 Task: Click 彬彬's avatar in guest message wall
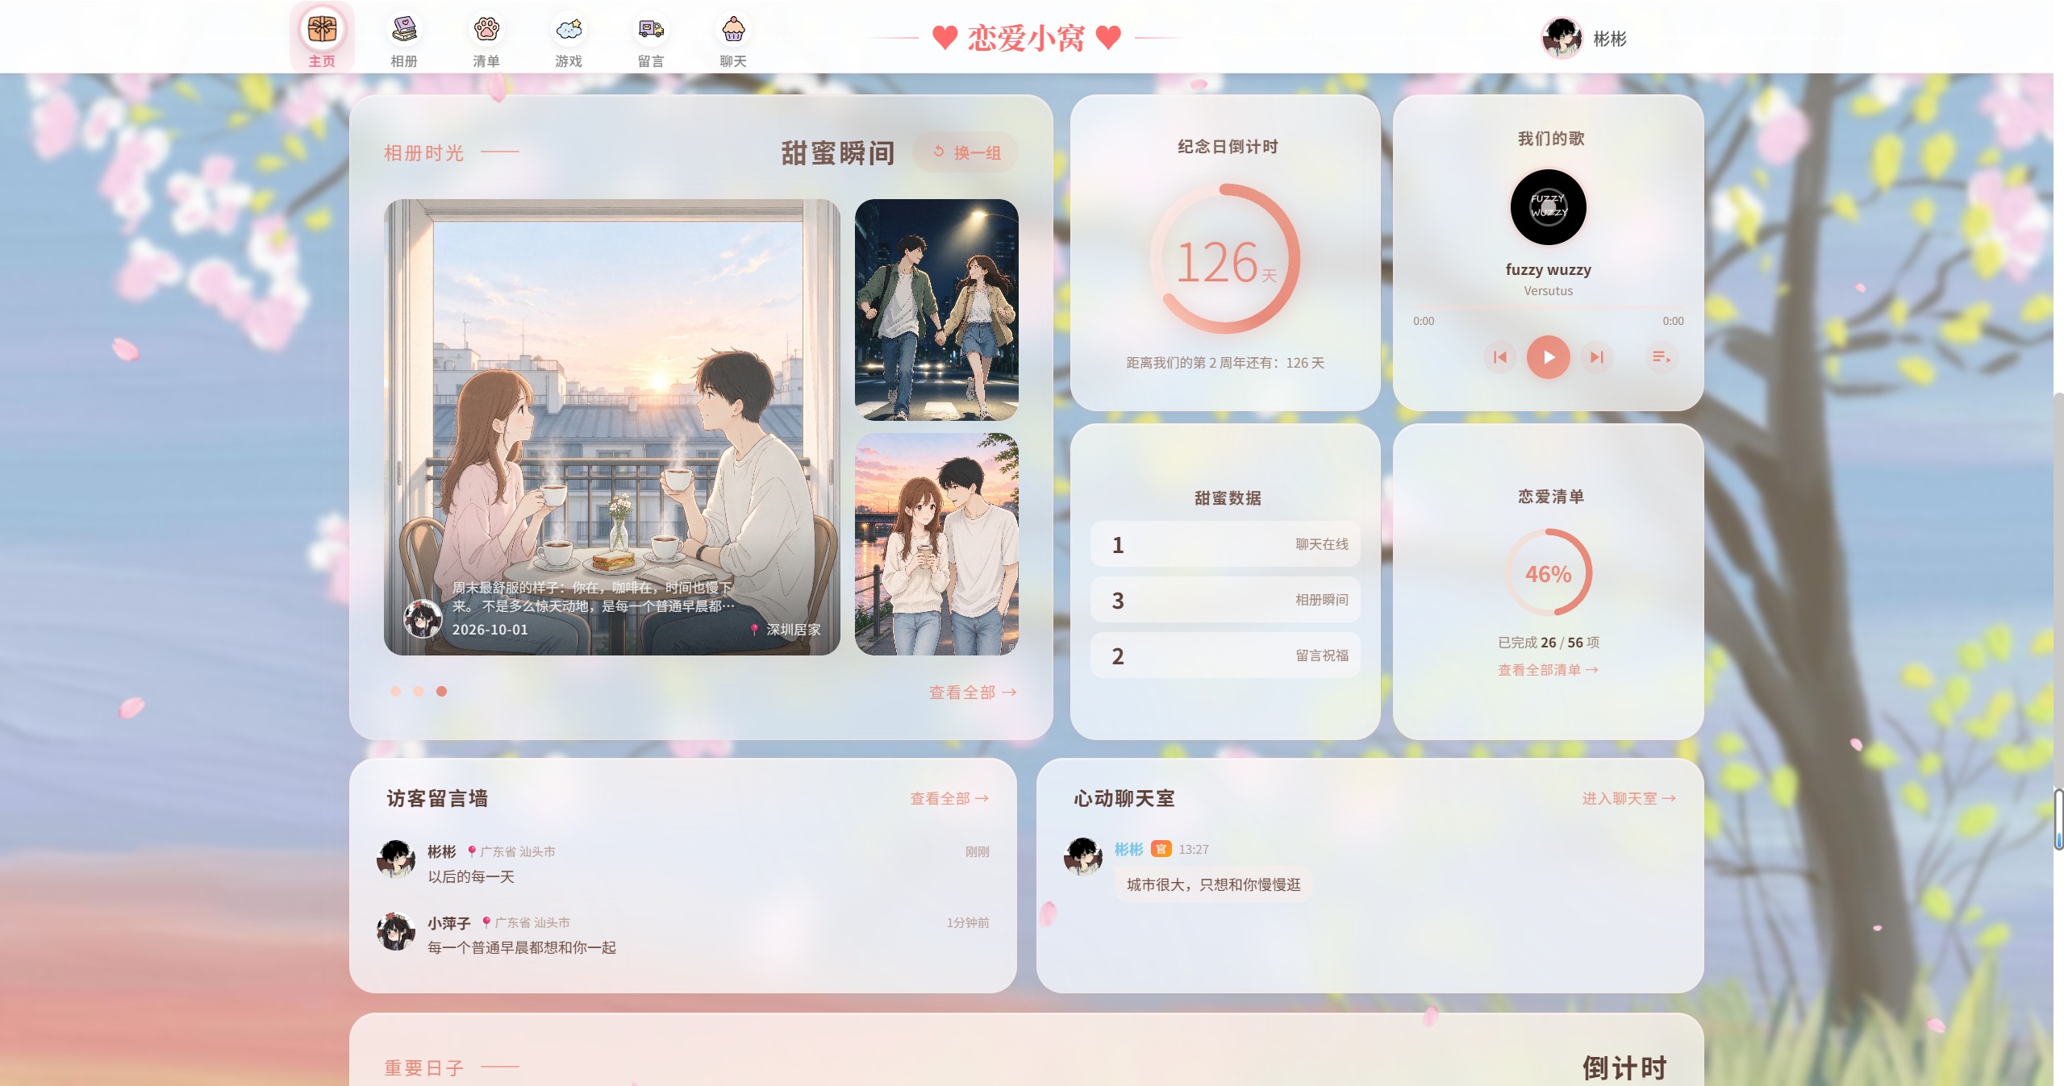click(396, 859)
